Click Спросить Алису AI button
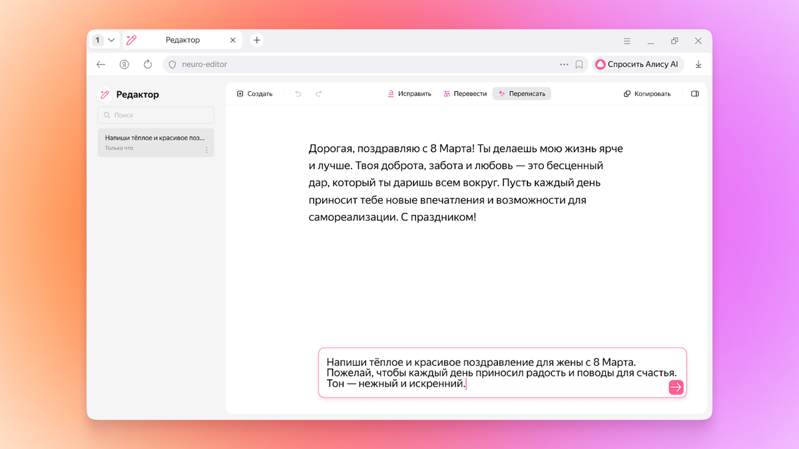The width and height of the screenshot is (799, 449). tap(637, 65)
